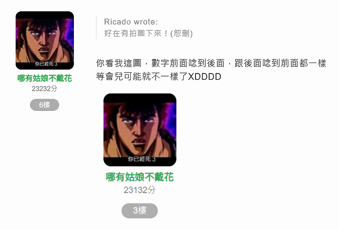Open the poster's avatar beside the 6樓 post

[45, 40]
